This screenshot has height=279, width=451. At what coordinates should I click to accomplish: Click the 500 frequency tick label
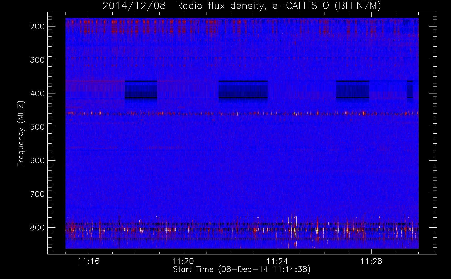[x=37, y=127]
